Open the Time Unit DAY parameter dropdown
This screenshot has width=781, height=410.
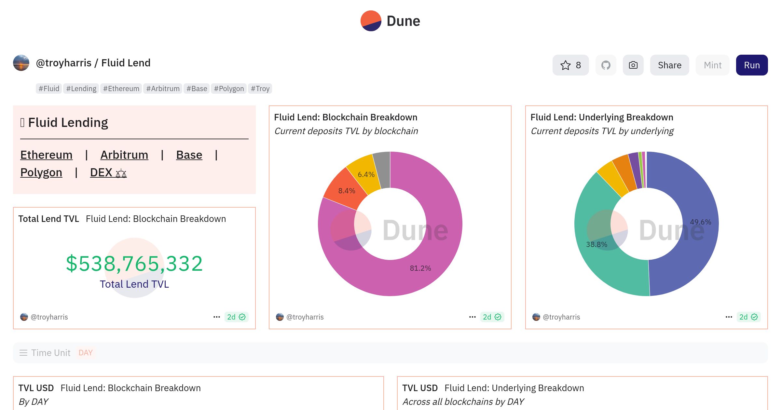point(86,353)
